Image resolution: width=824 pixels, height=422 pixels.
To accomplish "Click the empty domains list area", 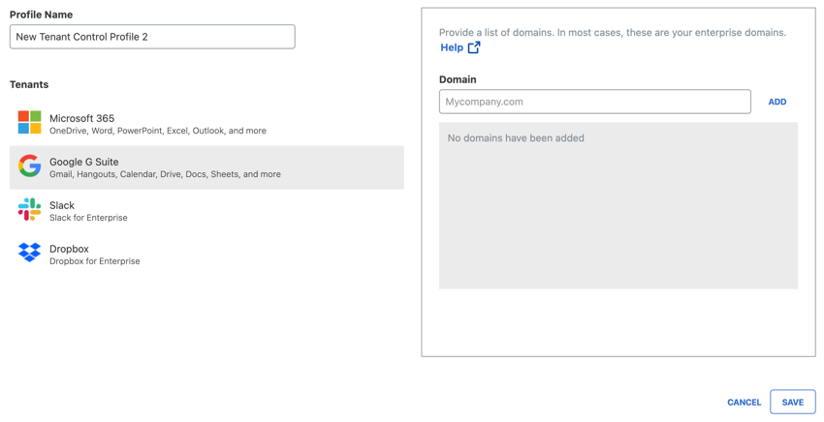I will point(618,206).
